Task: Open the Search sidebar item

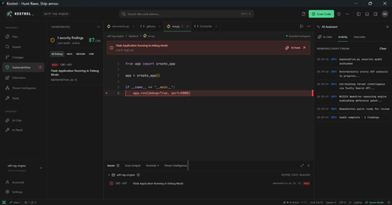Action: [23, 47]
